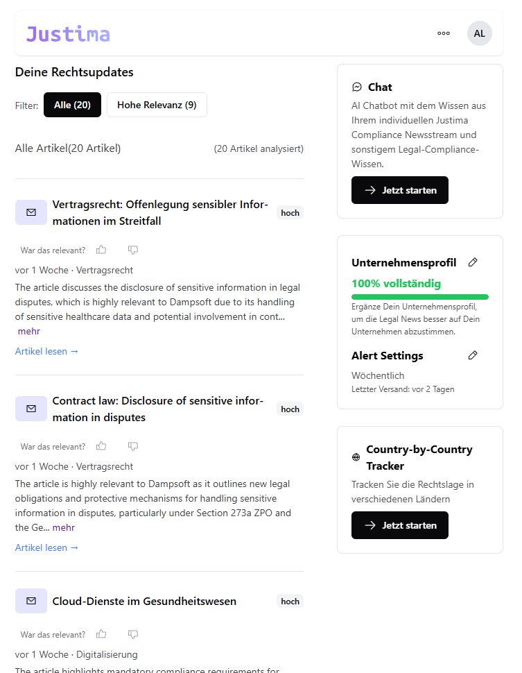Follow Artikel lesen link for Contract law article
Image resolution: width=522 pixels, height=673 pixels.
pyautogui.click(x=46, y=547)
